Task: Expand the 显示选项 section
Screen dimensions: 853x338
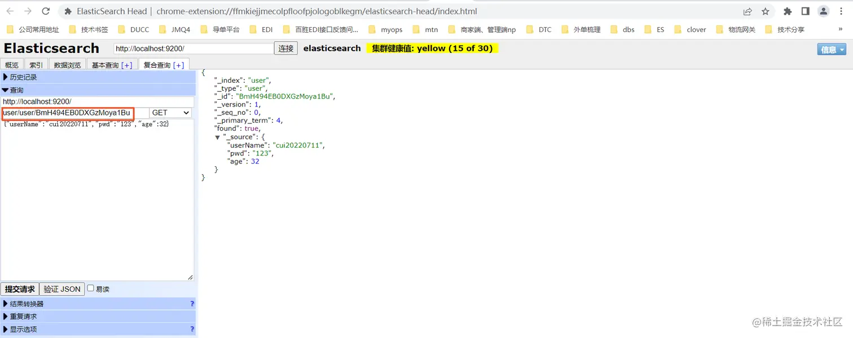Action: coord(98,330)
